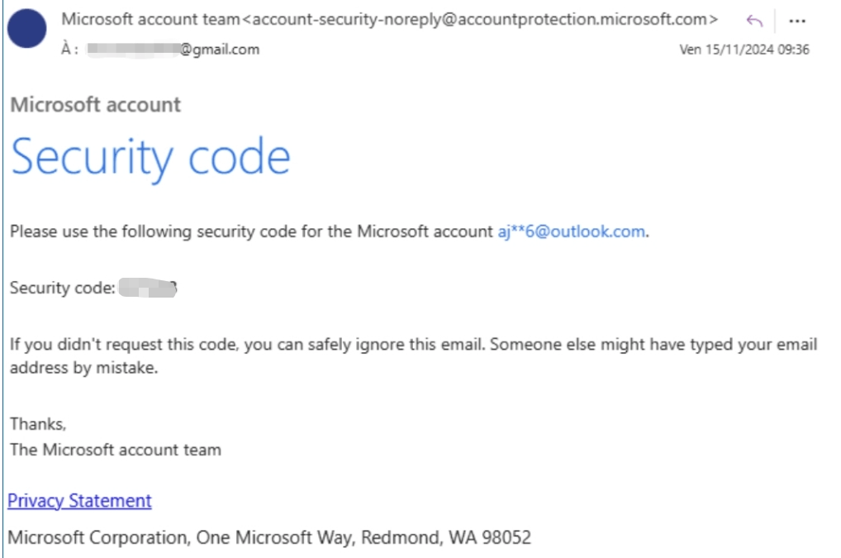Click the blurred security code value
Viewport: 841px width, 558px height.
pyautogui.click(x=149, y=289)
